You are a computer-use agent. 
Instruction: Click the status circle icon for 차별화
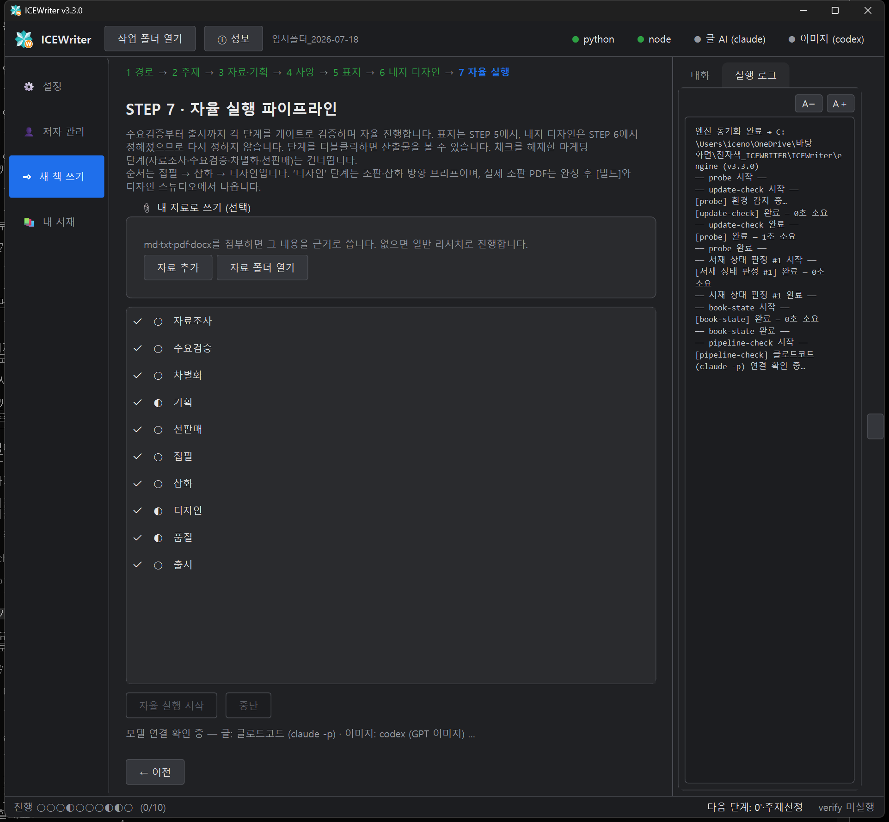point(158,376)
